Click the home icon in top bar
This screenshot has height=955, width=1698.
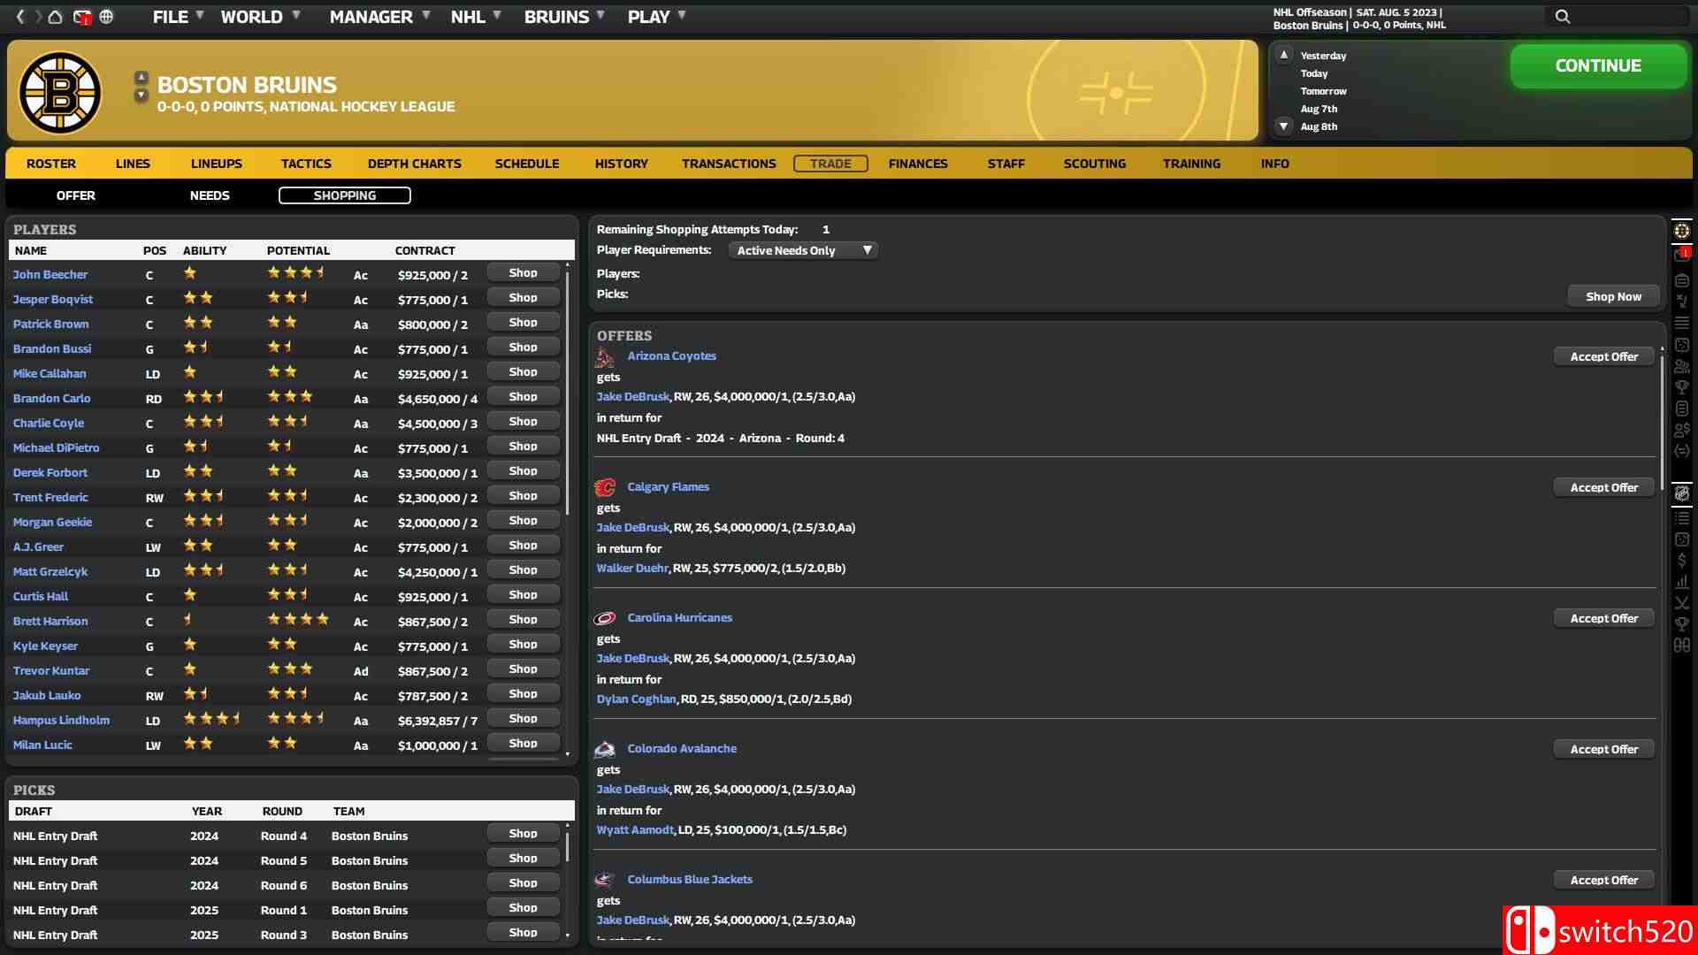click(55, 17)
